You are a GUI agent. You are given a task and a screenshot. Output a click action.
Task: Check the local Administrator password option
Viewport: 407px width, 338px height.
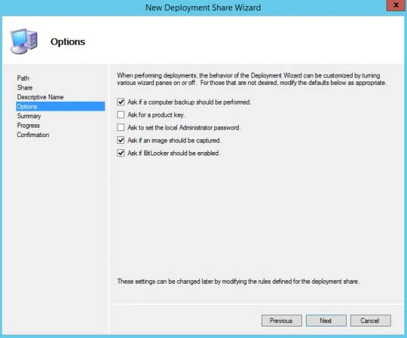click(x=121, y=128)
